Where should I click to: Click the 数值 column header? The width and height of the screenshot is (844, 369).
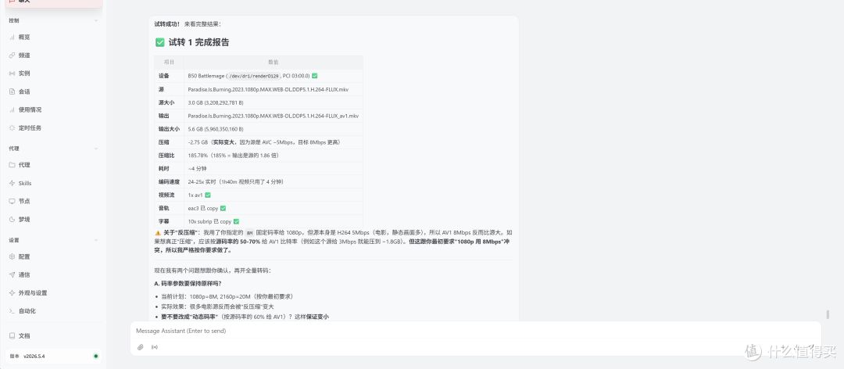click(x=274, y=63)
